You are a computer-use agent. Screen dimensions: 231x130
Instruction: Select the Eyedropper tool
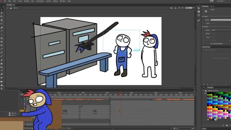pyautogui.click(x=1, y=71)
